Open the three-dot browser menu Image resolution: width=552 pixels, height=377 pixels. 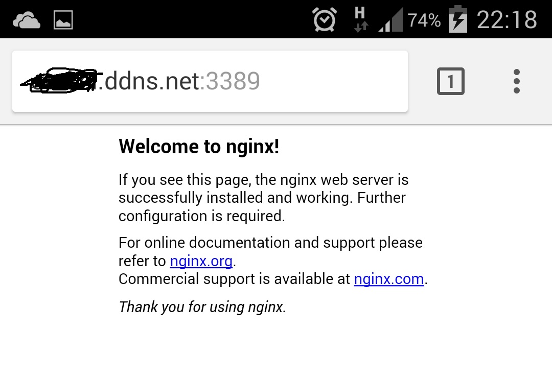[x=516, y=81]
